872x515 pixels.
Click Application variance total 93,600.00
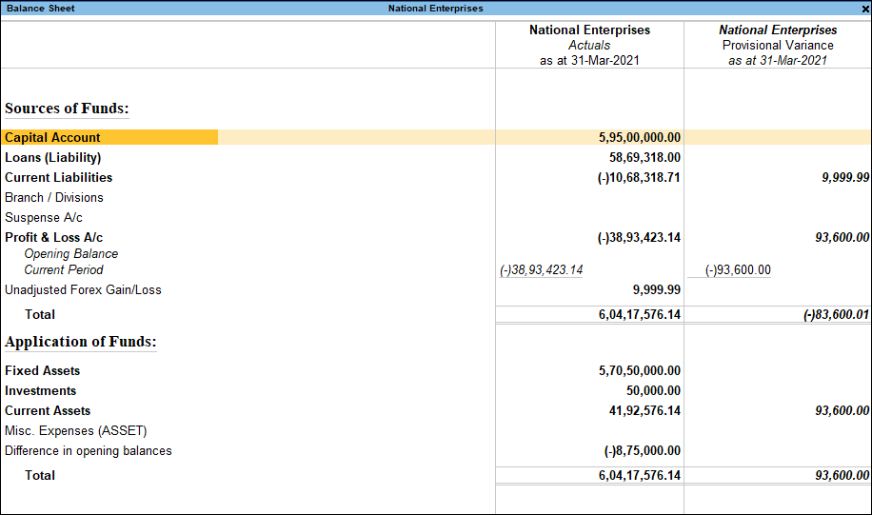(842, 475)
